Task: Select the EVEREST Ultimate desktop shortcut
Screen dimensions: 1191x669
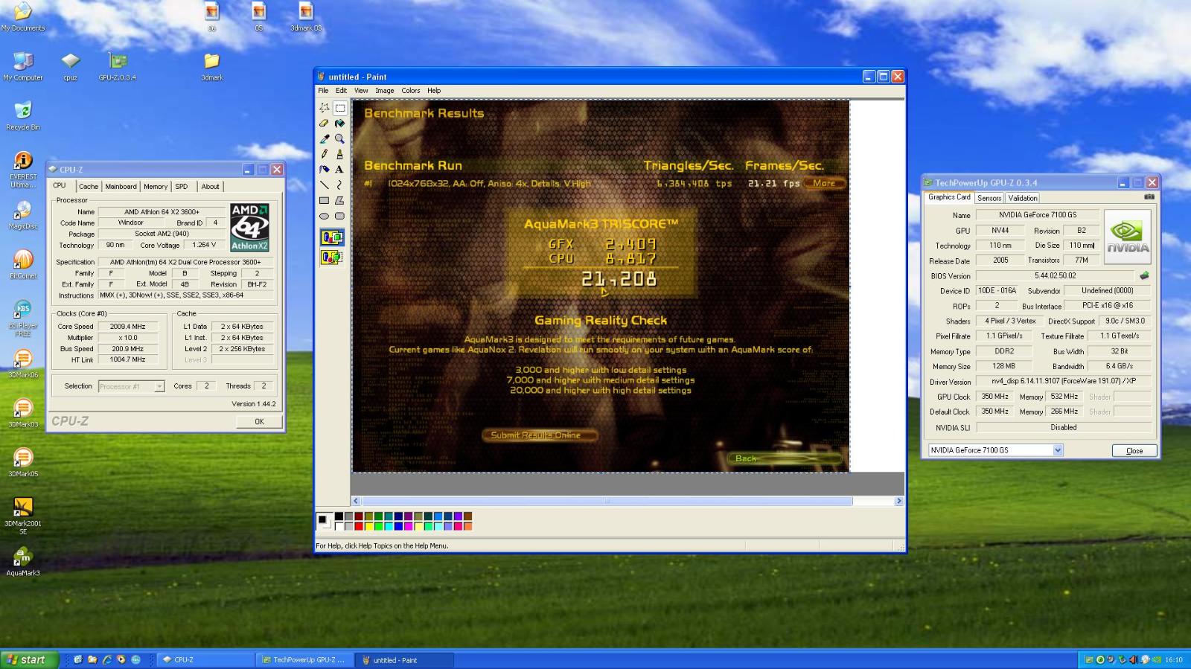Action: click(x=23, y=170)
